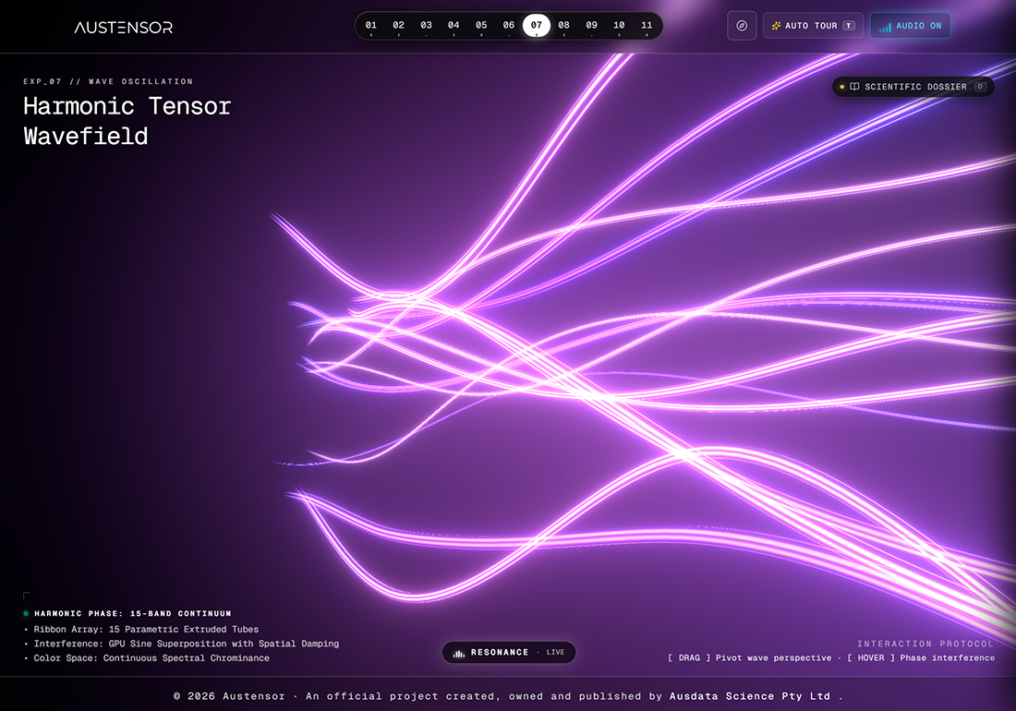Screen dimensions: 1016x711
Task: Go to experiment 06
Action: [509, 25]
